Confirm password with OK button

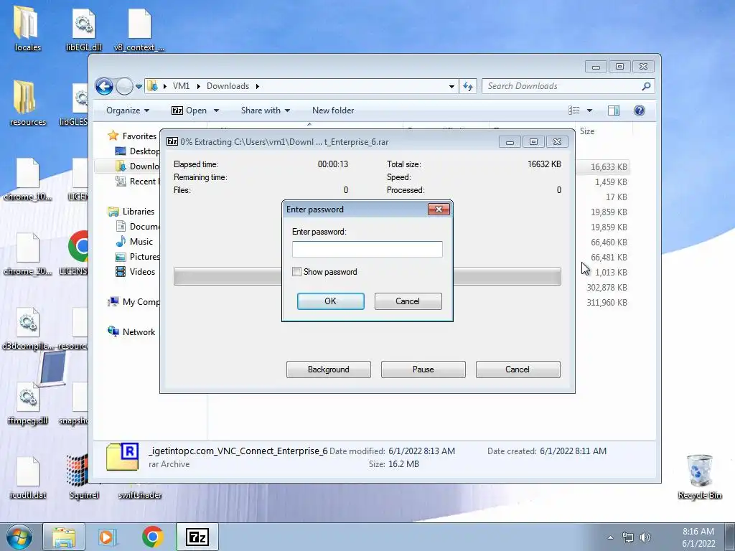click(330, 301)
